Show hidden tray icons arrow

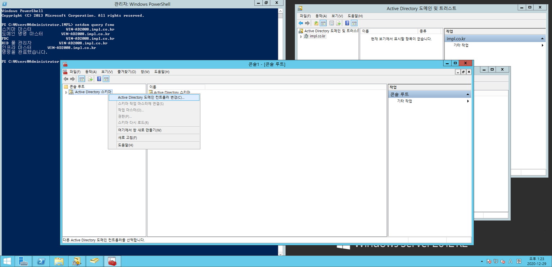pyautogui.click(x=482, y=262)
